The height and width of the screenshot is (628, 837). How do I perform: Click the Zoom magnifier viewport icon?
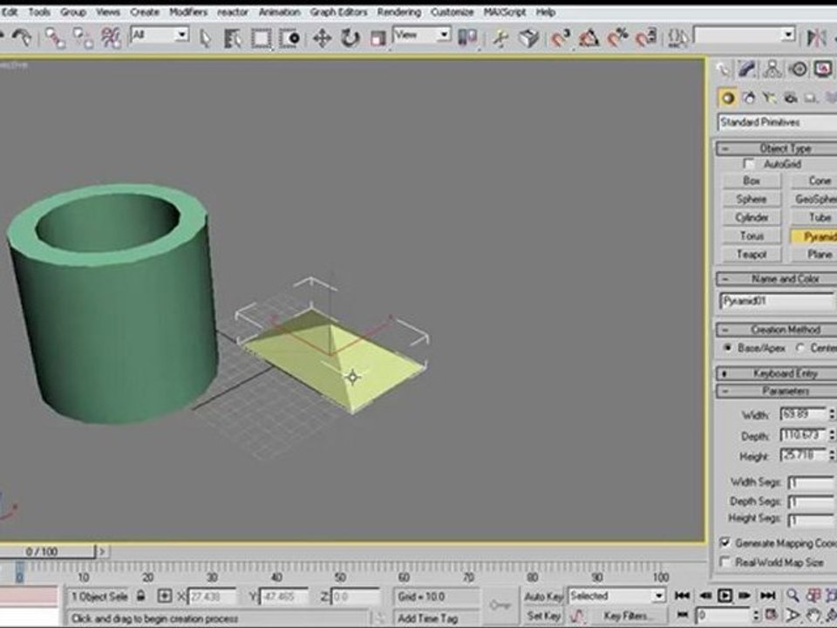tap(793, 596)
